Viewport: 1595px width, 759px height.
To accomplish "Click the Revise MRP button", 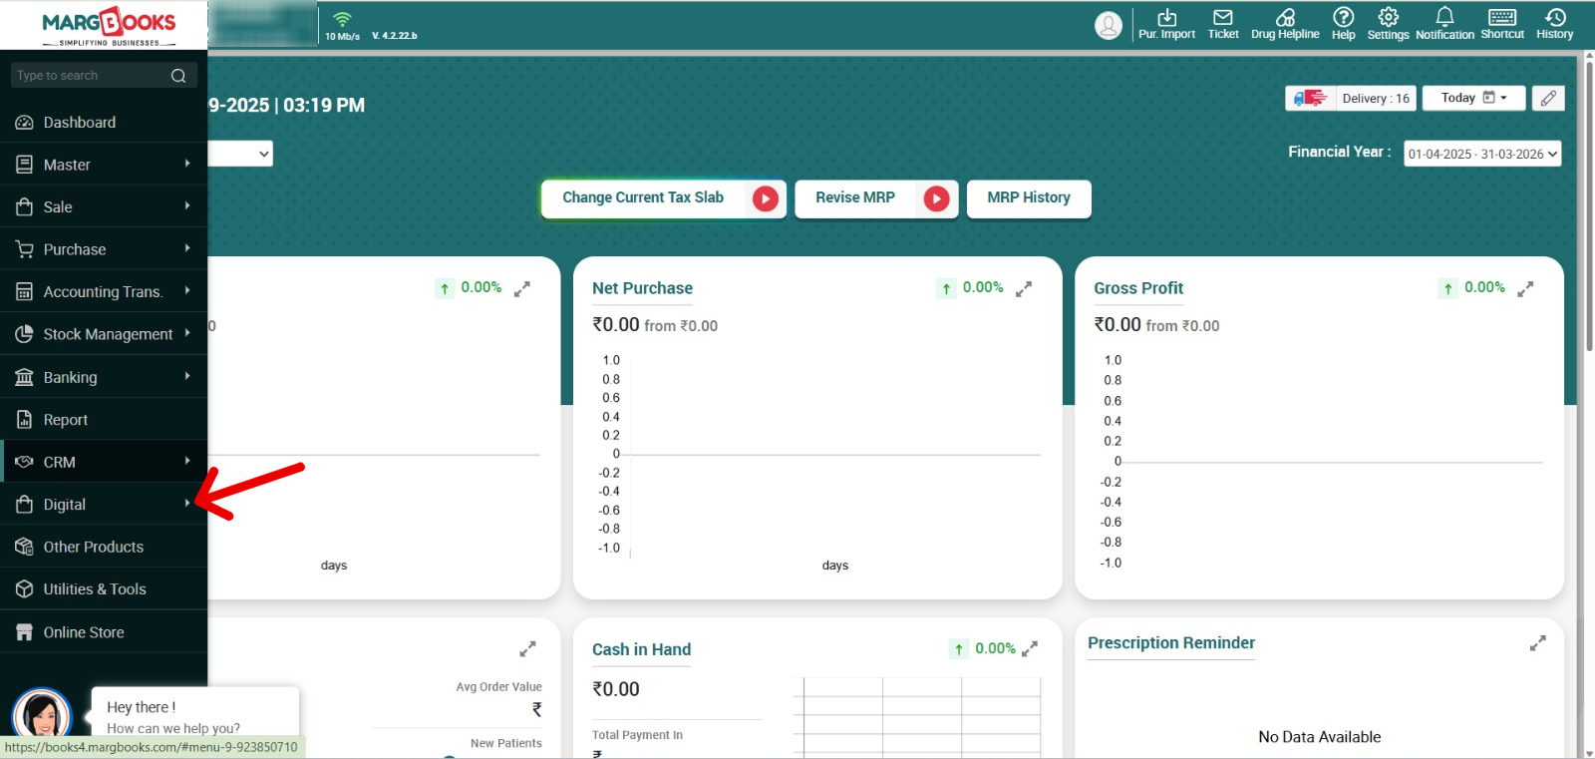I will click(876, 198).
